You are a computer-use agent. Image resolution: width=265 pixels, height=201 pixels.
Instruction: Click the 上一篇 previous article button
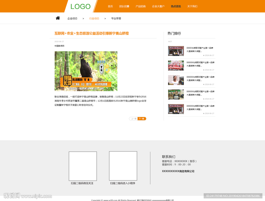[x=134, y=119]
